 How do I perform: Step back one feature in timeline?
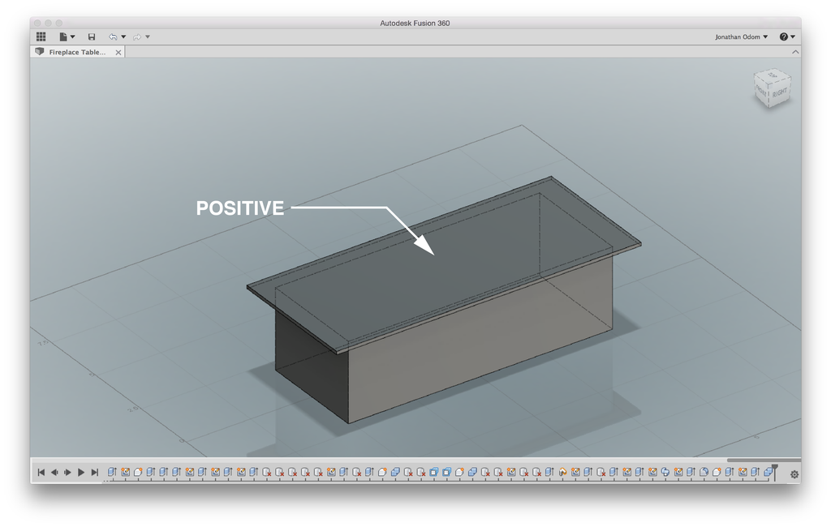click(x=54, y=473)
